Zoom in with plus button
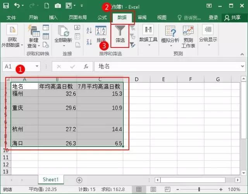Viewport: 248px width, 194px height. click(x=221, y=189)
